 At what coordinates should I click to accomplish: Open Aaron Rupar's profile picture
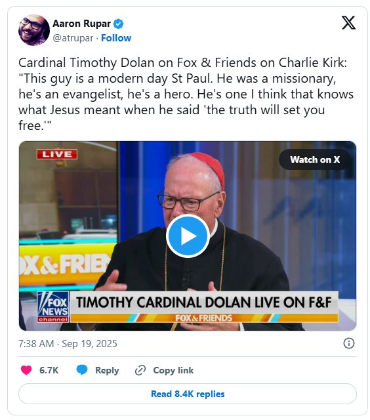coord(34,30)
